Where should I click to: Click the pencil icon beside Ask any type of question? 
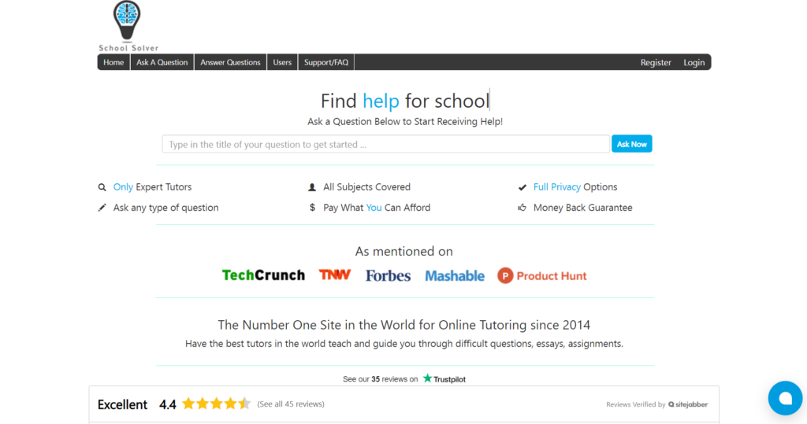click(102, 208)
